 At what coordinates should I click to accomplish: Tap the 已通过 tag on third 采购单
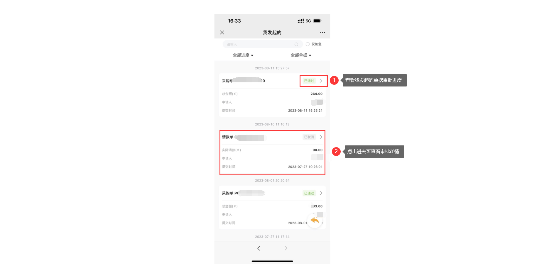click(309, 193)
